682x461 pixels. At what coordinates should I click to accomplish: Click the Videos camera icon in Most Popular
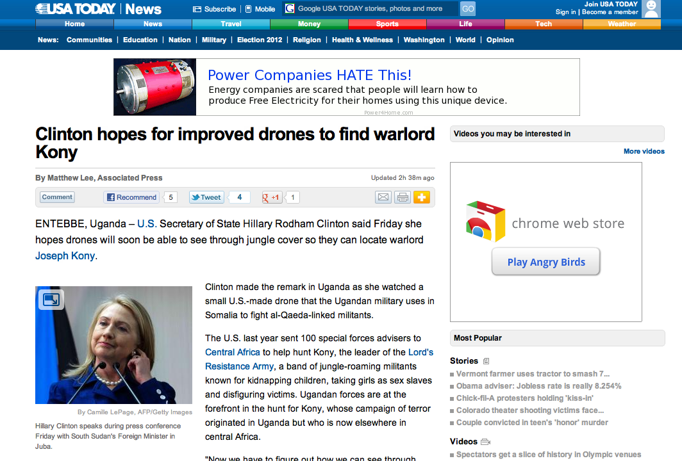(x=485, y=442)
